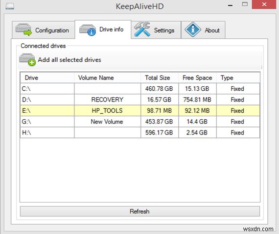Click Add all selected drives

[x=70, y=60]
